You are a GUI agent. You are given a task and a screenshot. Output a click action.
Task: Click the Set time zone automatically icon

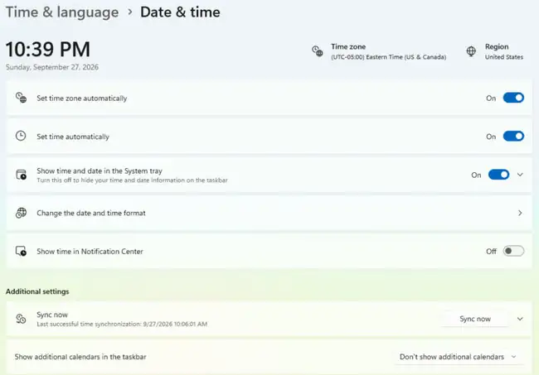tap(21, 98)
